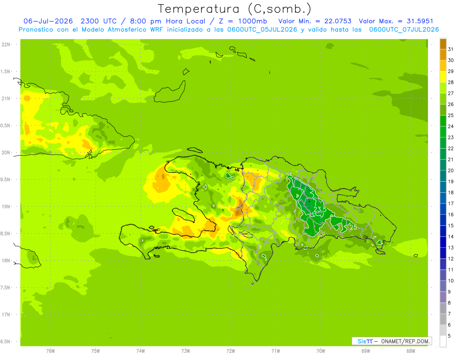461x356 pixels.
Task: Click the '73W' longitude axis label
Action: coord(186,351)
